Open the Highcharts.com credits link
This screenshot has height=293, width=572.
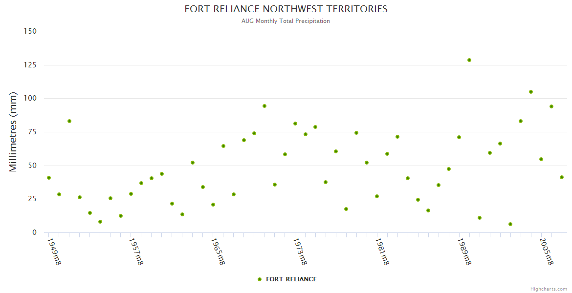tap(549, 289)
